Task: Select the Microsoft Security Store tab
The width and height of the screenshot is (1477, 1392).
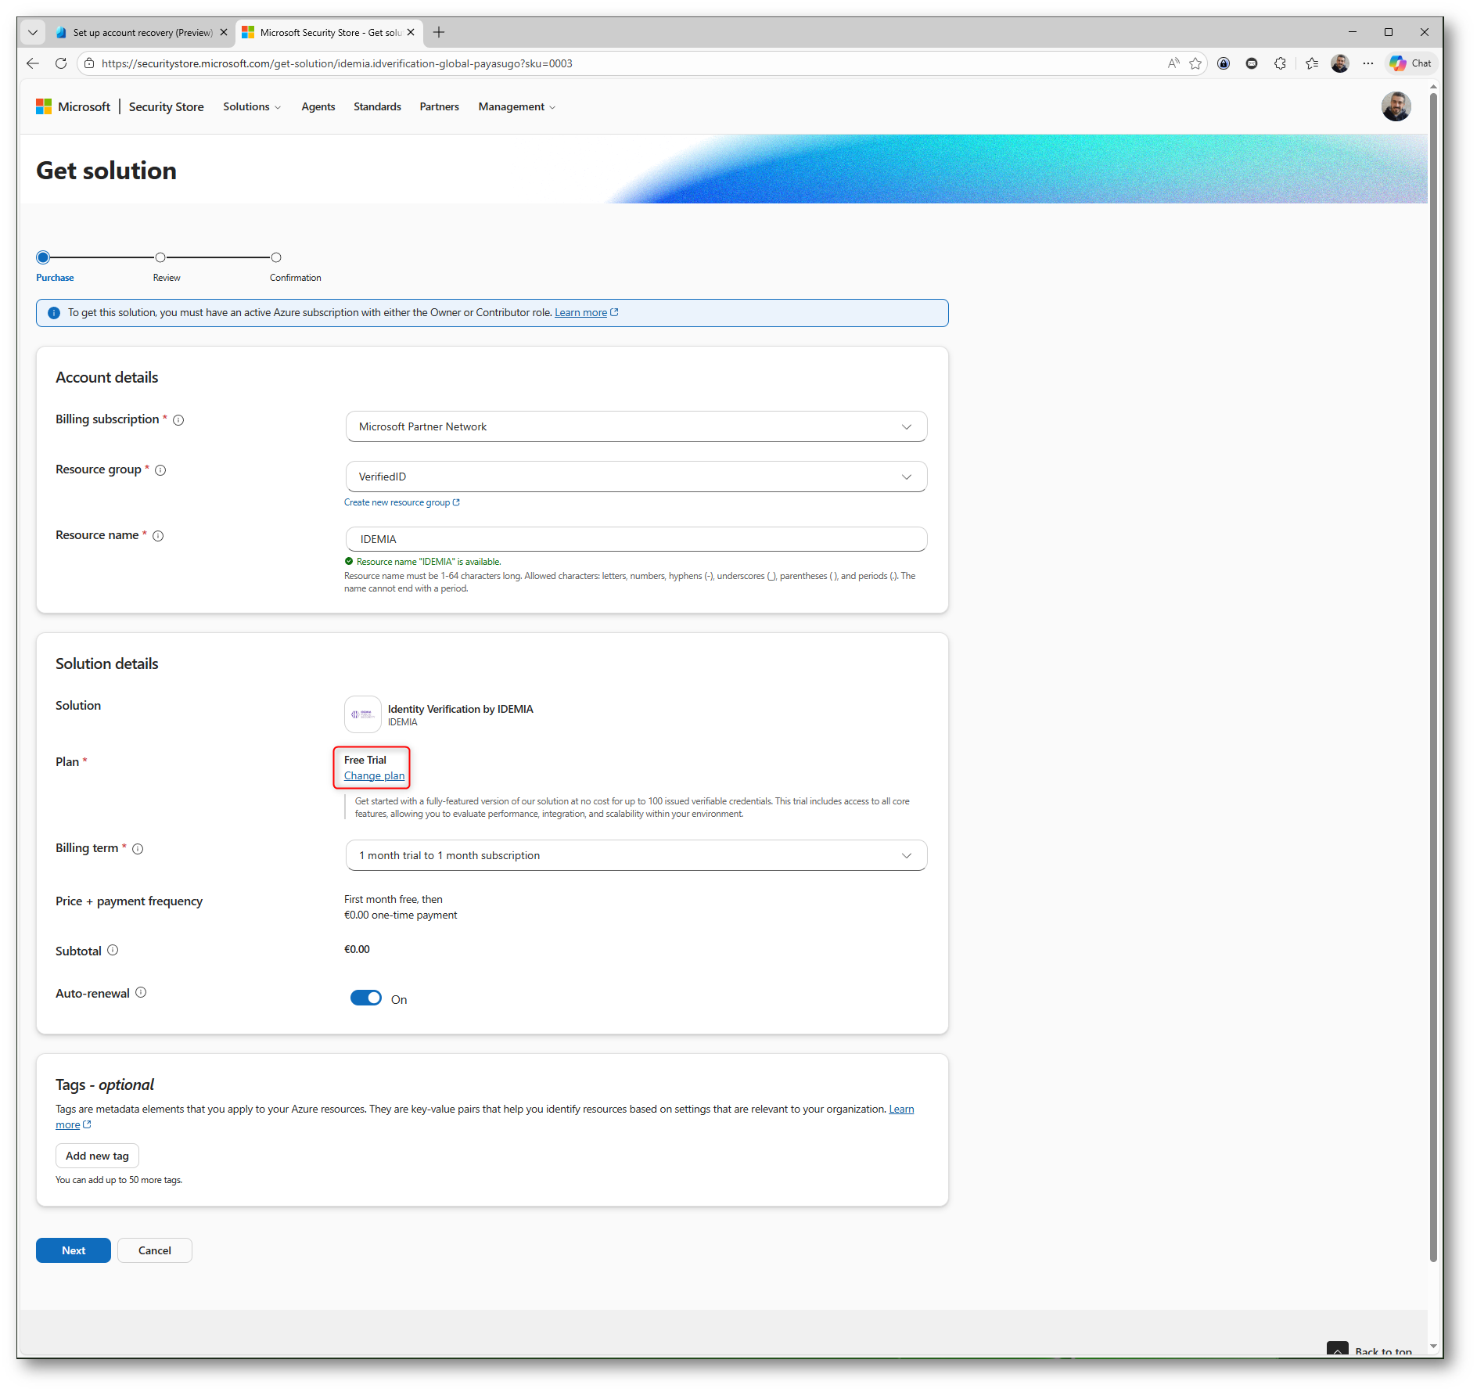Action: click(x=329, y=32)
